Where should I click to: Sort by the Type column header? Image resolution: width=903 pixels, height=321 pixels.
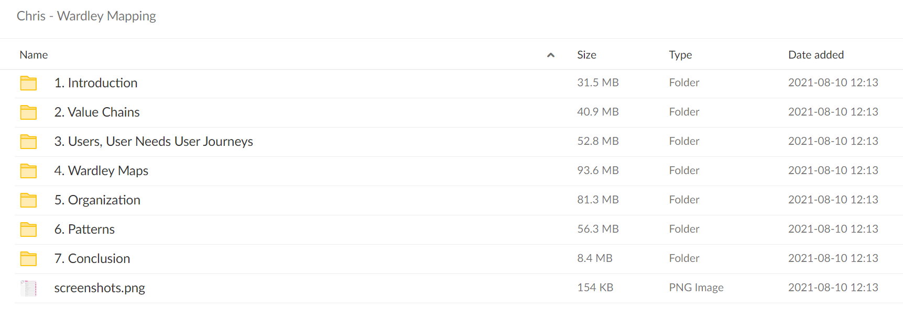click(680, 55)
